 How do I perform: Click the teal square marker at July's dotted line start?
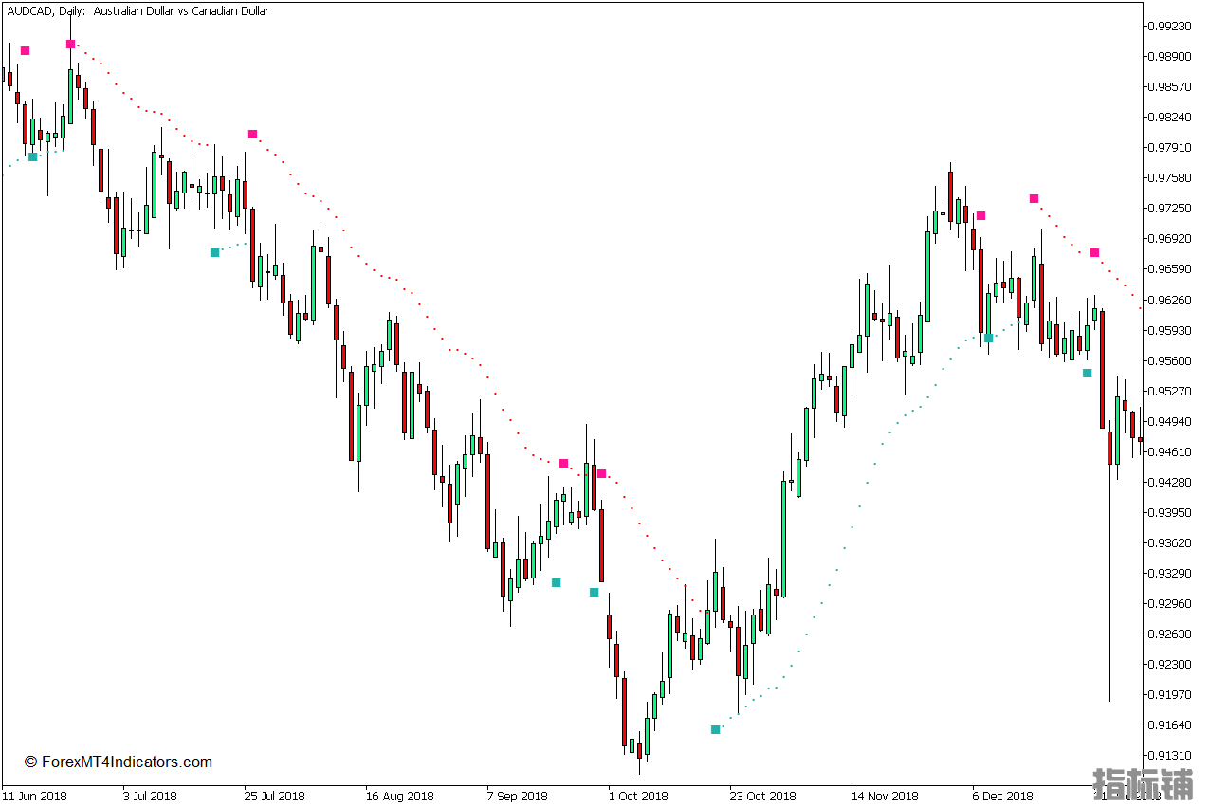click(214, 252)
